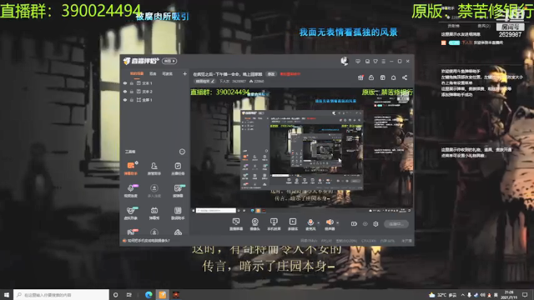Image resolution: width=534 pixels, height=300 pixels.
Task: Add a capture-screen source
Action: pyautogui.click(x=235, y=224)
